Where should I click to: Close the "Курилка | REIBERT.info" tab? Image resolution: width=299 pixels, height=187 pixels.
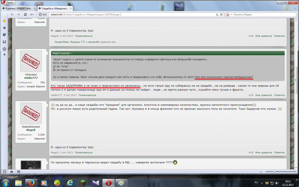click(x=34, y=8)
